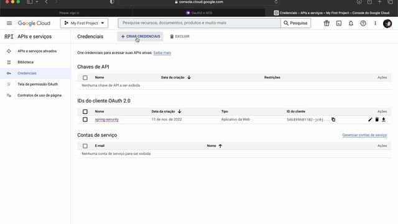Open Biblioteca in the sidebar
This screenshot has width=398, height=224.
[x=25, y=62]
